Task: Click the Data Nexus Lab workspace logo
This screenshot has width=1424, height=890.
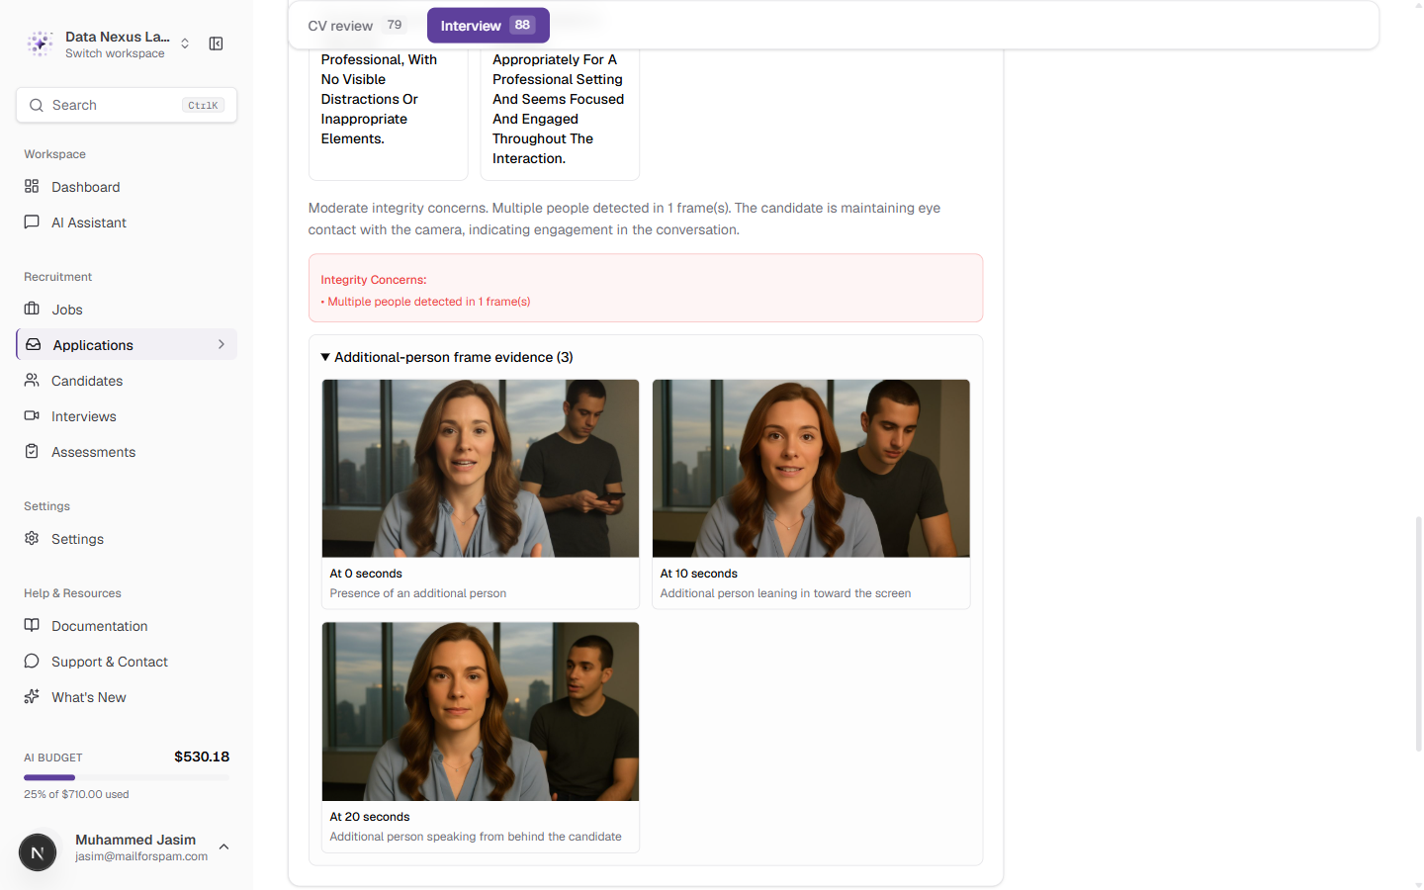Action: (40, 44)
